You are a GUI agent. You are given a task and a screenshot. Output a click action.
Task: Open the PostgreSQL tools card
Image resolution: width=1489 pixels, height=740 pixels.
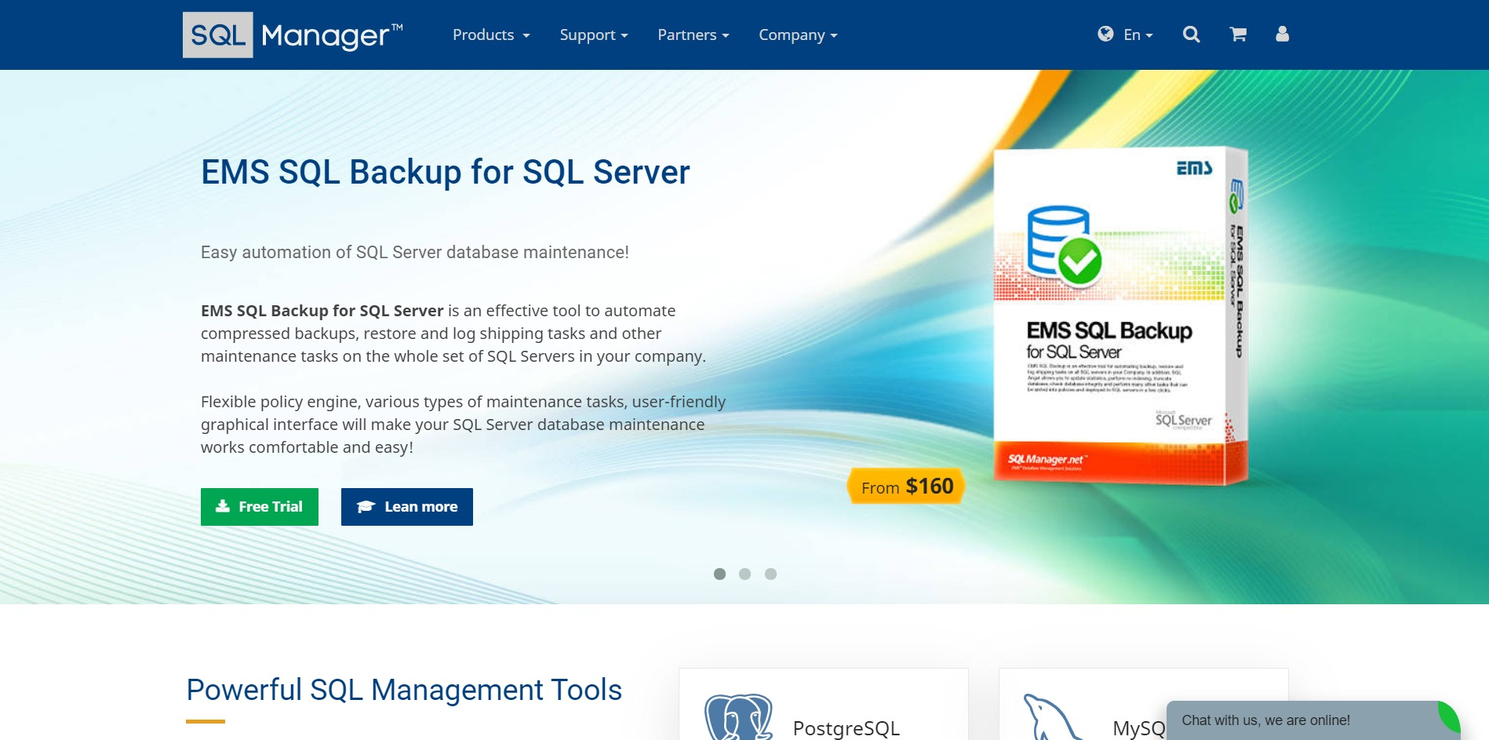[x=824, y=704]
